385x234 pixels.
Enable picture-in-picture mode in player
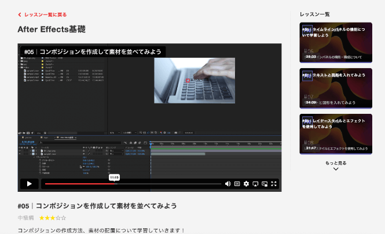coord(265,184)
